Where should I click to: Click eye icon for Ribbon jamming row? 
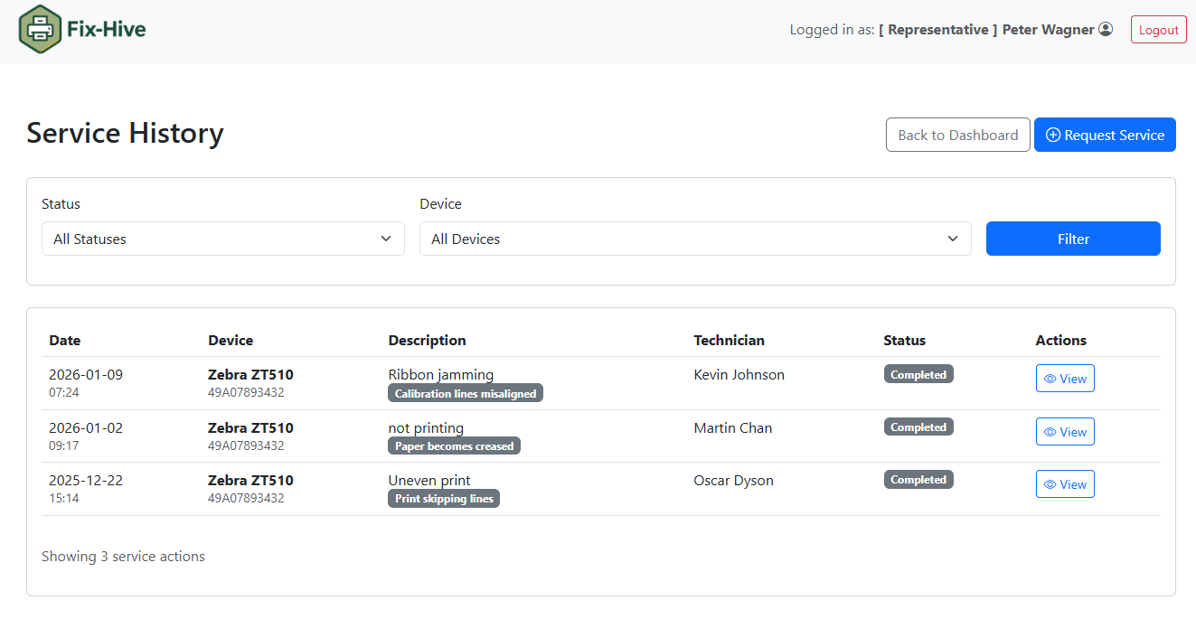click(x=1050, y=379)
